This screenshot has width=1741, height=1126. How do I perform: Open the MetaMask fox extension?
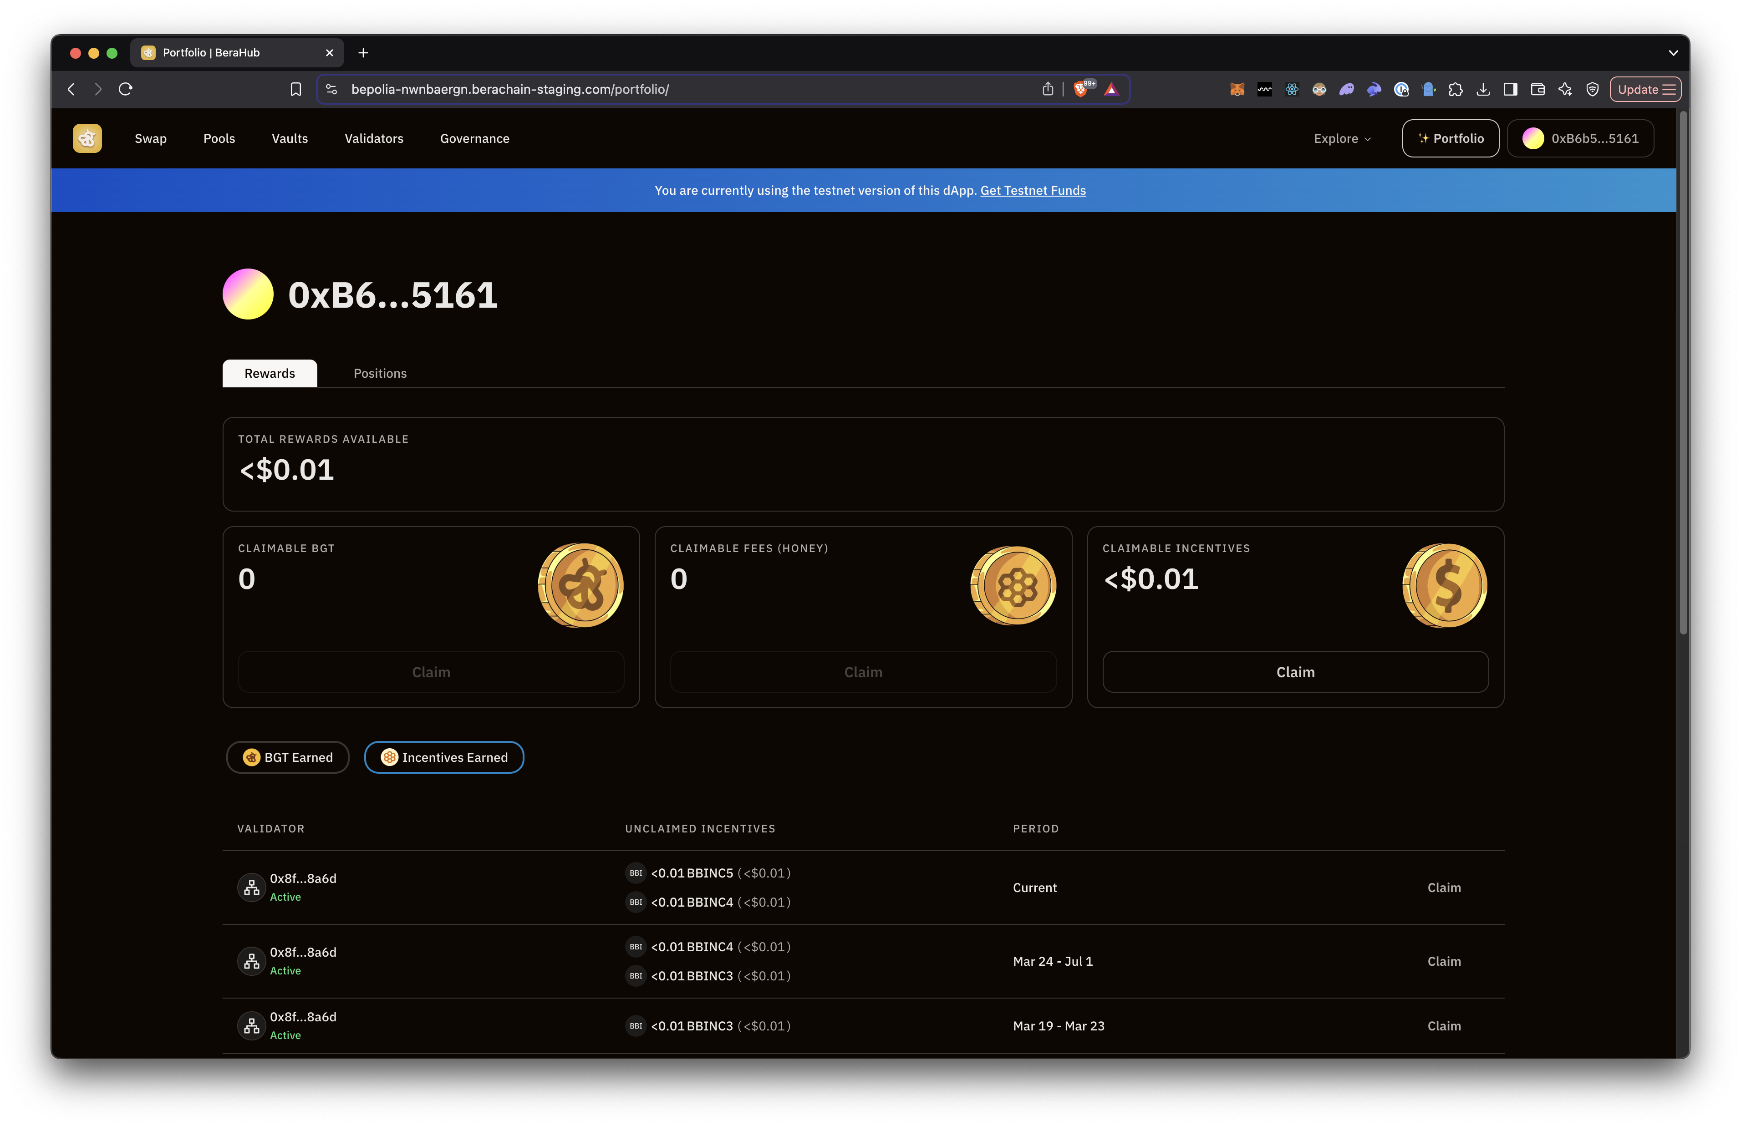[1237, 89]
